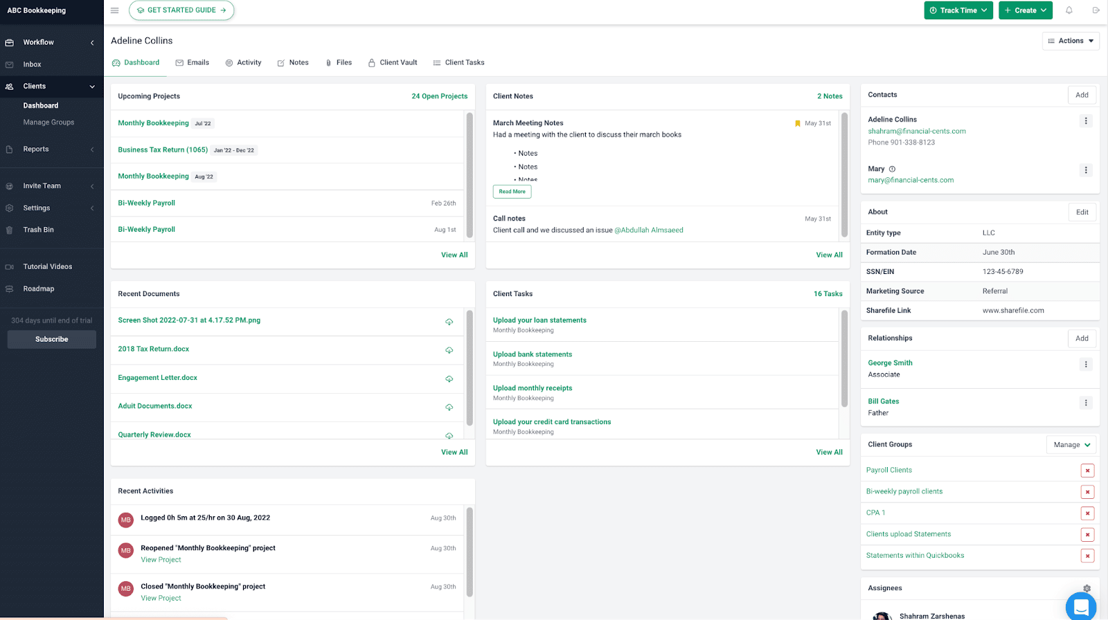
Task: Open Manage Groups in sidebar
Action: [48, 122]
